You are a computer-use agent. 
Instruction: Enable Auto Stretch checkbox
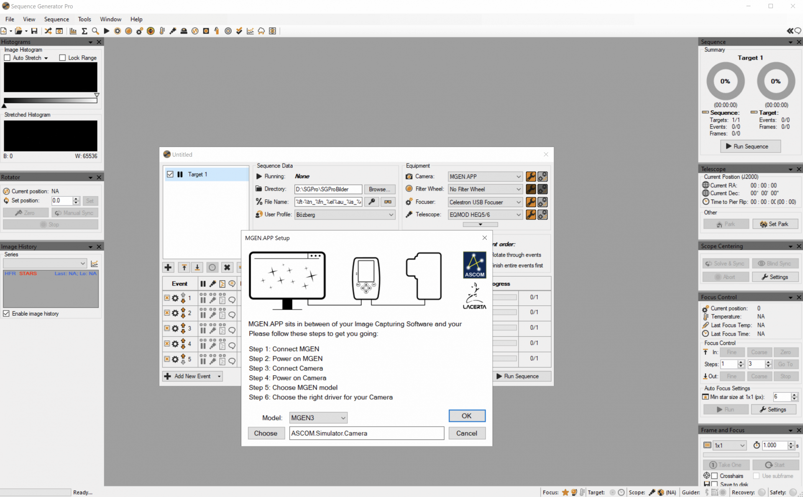coord(7,58)
